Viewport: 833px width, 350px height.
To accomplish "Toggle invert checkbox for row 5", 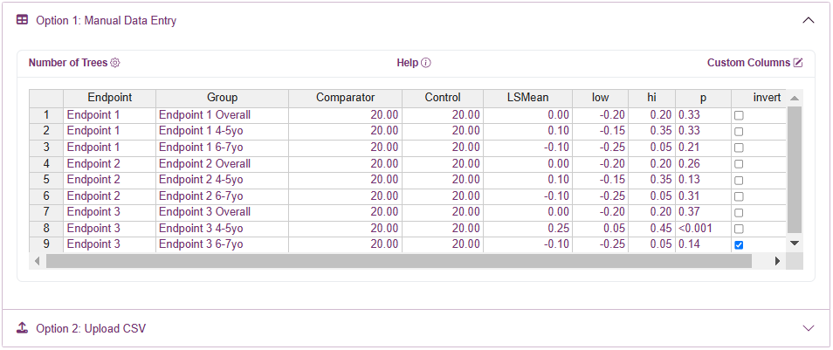I will coord(739,180).
